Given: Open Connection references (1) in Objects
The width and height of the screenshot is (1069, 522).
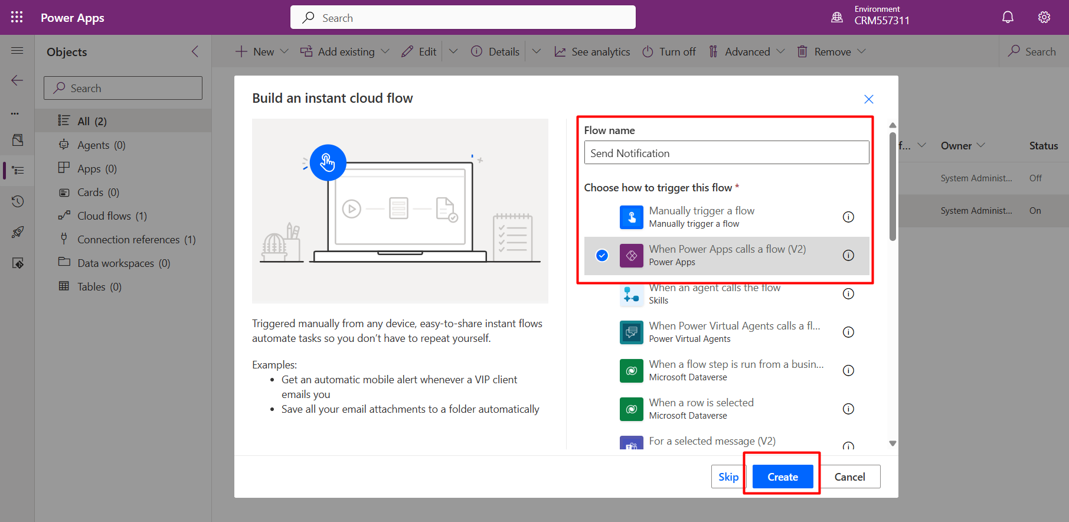Looking at the screenshot, I should [x=123, y=239].
